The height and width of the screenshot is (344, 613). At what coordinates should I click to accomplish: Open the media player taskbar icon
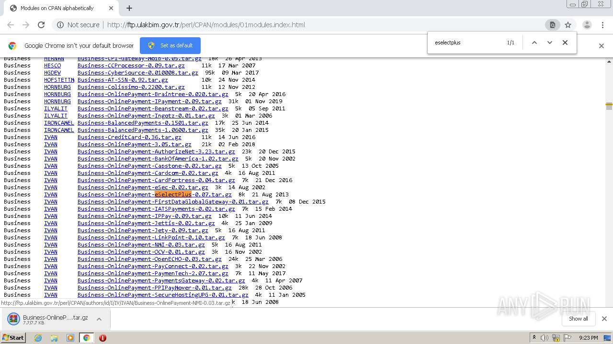click(70, 338)
